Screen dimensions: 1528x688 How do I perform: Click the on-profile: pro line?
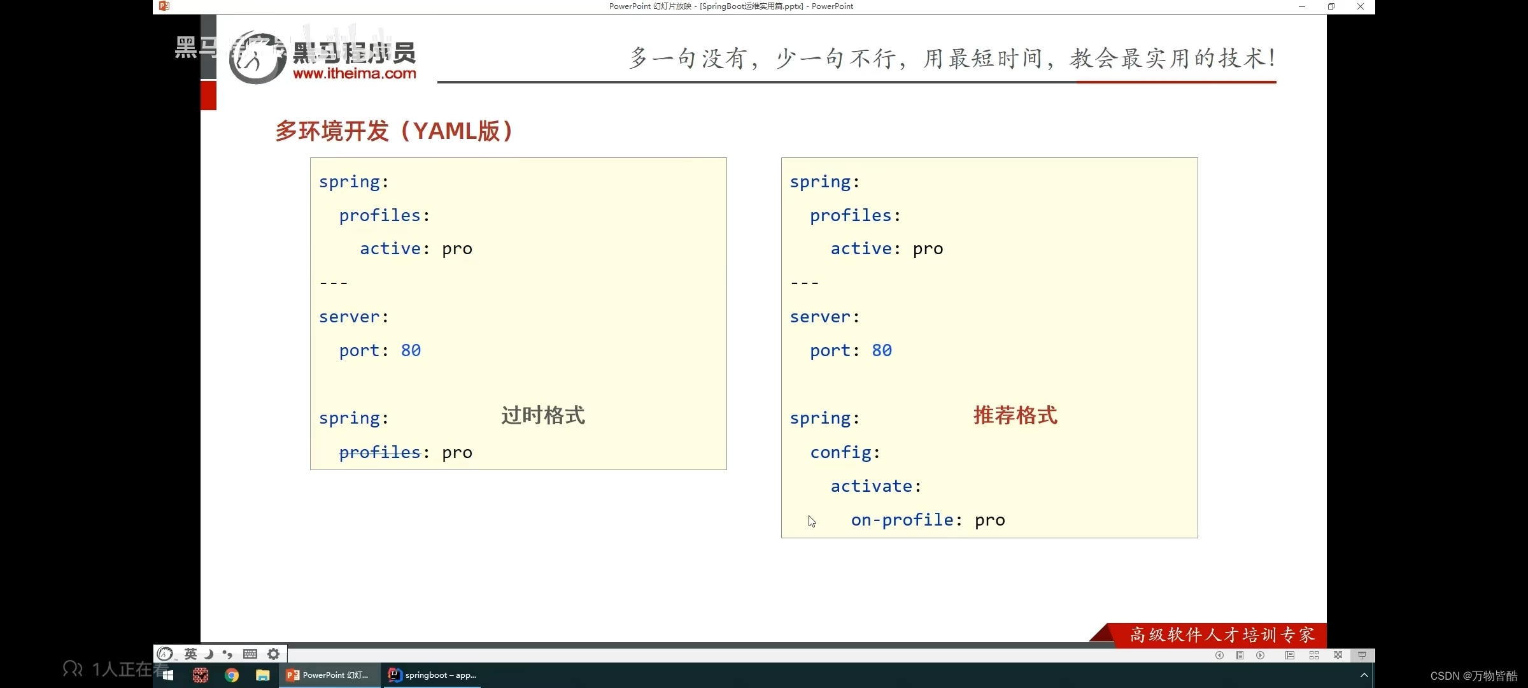(928, 520)
